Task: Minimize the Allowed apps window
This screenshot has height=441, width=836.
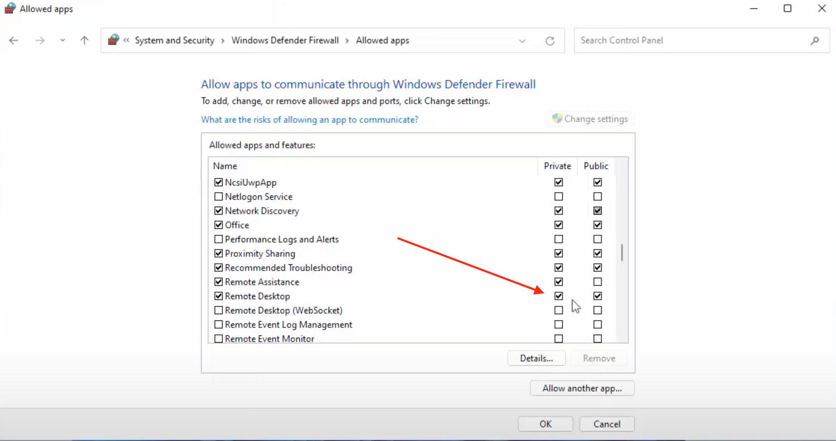Action: click(x=754, y=8)
